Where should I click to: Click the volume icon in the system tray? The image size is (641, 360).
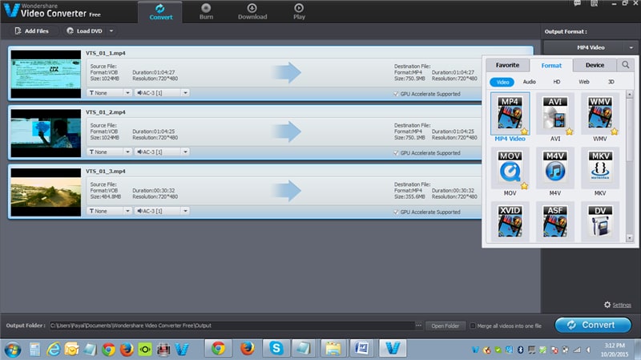click(x=588, y=350)
